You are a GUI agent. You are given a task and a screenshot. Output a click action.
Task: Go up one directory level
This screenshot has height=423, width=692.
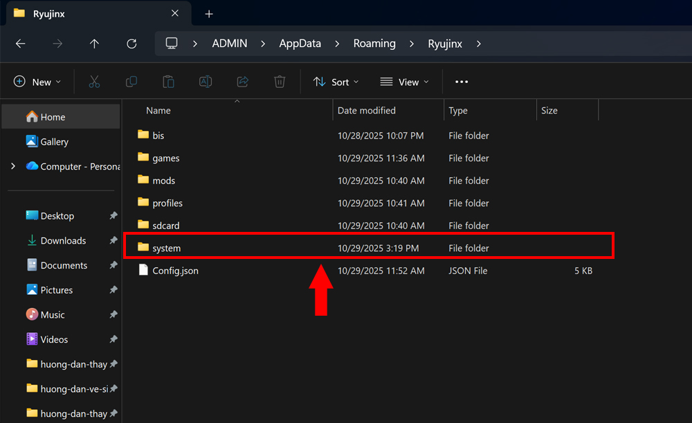94,44
